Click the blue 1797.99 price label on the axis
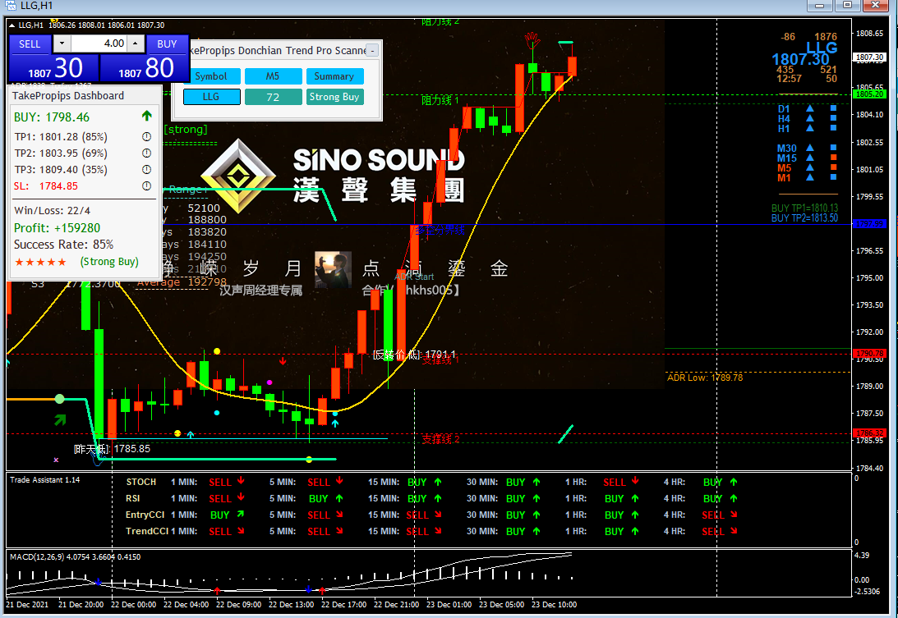The image size is (898, 618). pyautogui.click(x=869, y=224)
